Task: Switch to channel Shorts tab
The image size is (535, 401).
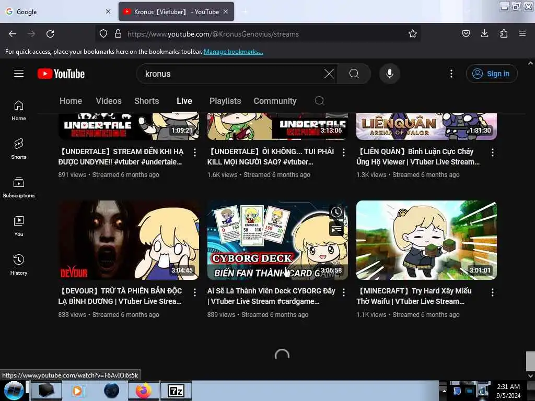Action: (x=147, y=101)
